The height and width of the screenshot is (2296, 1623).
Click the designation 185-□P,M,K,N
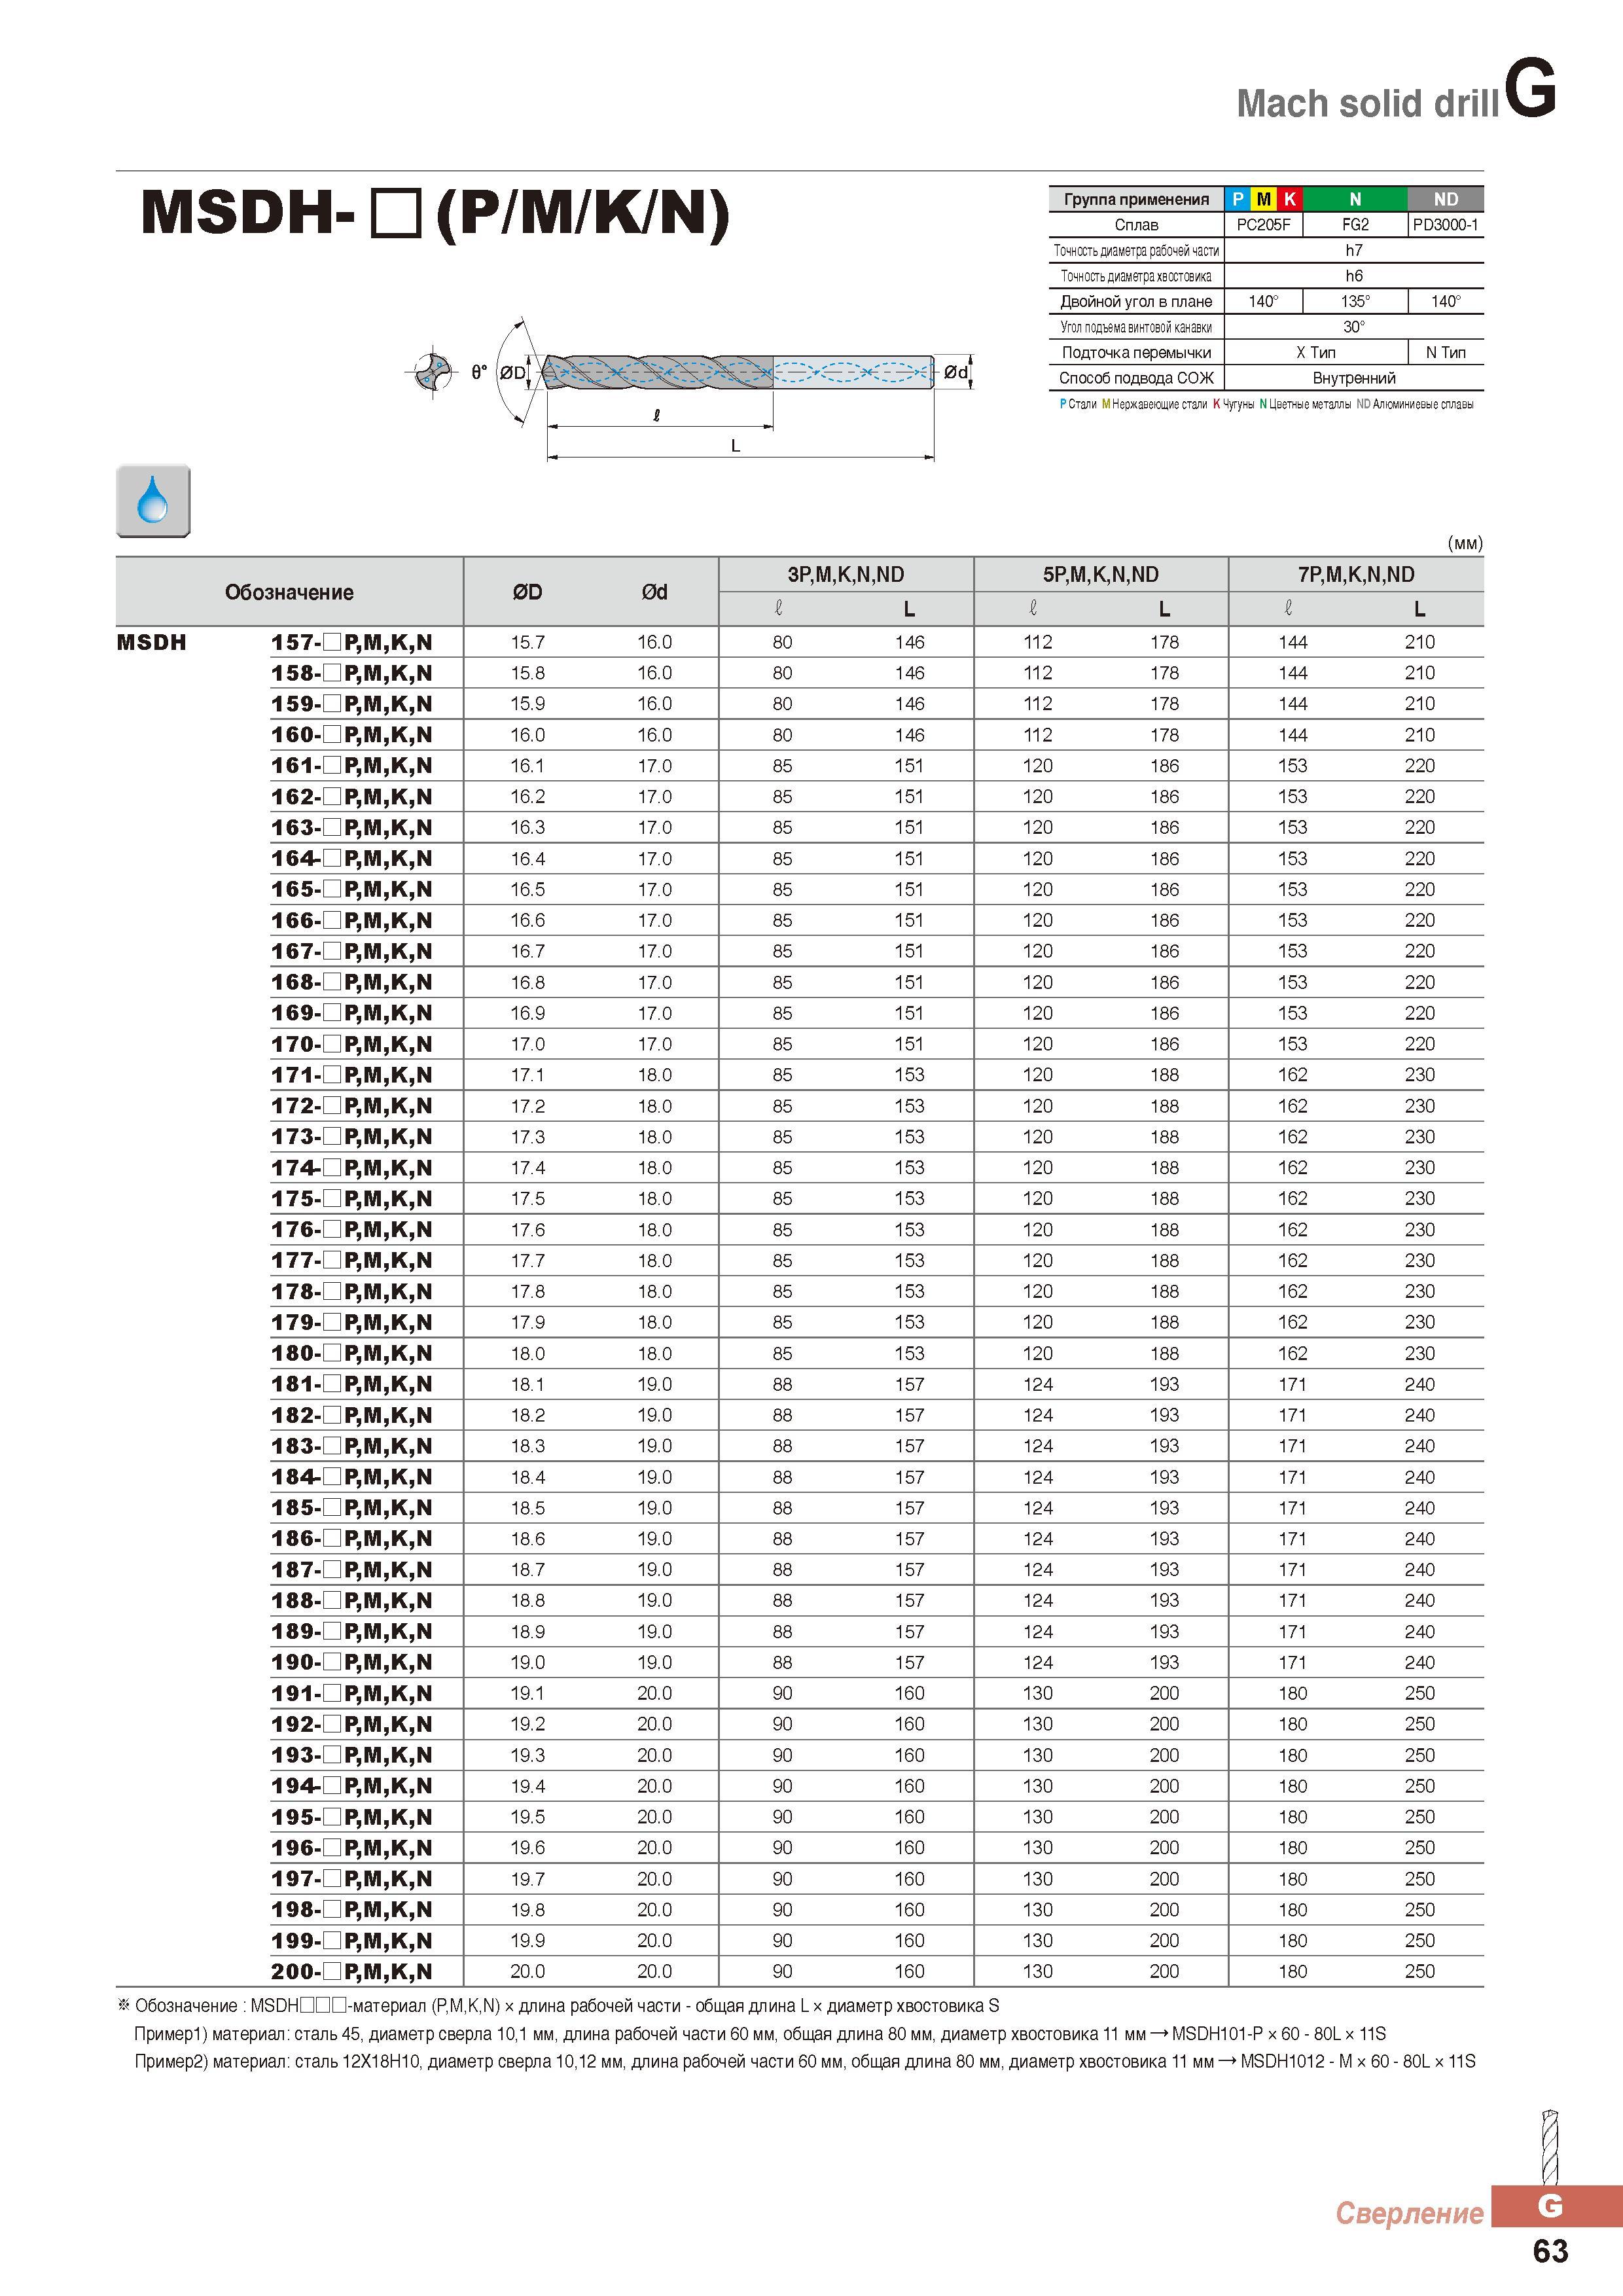point(352,1508)
